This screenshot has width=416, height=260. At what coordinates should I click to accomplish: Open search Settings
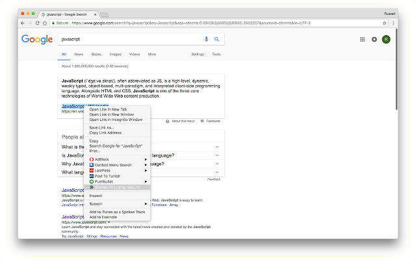[x=198, y=54]
